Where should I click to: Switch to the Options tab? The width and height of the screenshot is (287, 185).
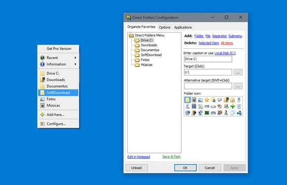pyautogui.click(x=165, y=27)
